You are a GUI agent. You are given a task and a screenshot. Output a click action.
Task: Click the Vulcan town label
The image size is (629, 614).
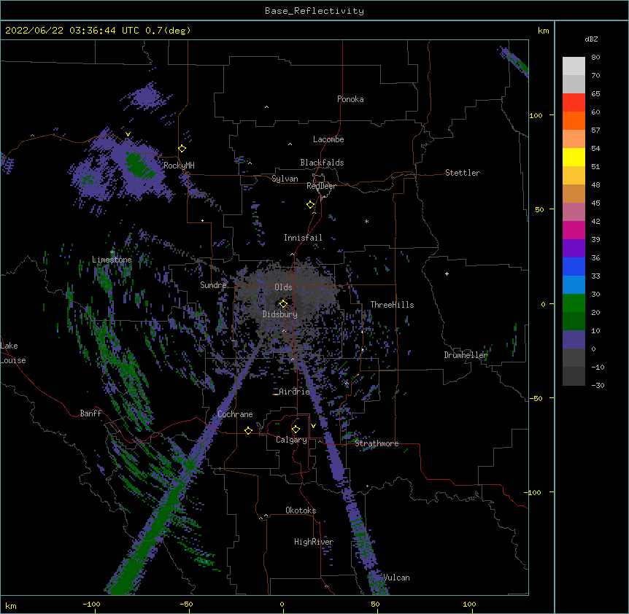tap(396, 578)
